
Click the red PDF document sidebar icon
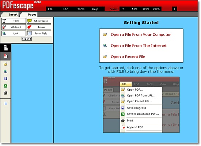5,56
